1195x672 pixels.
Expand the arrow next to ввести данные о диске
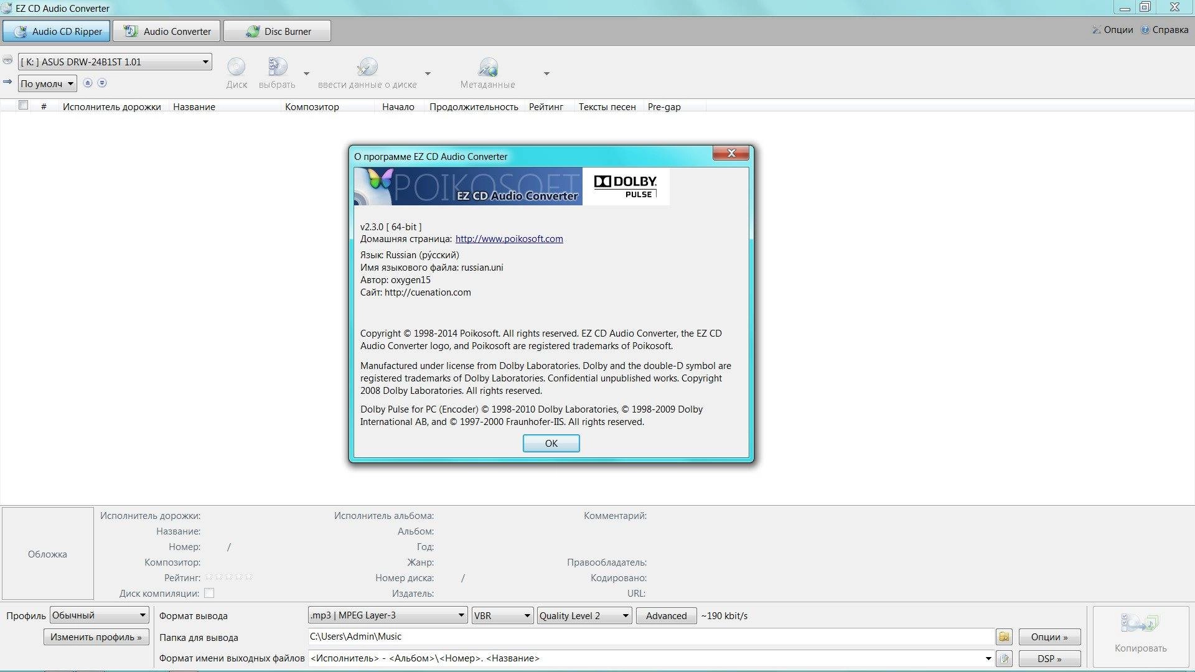pyautogui.click(x=428, y=73)
